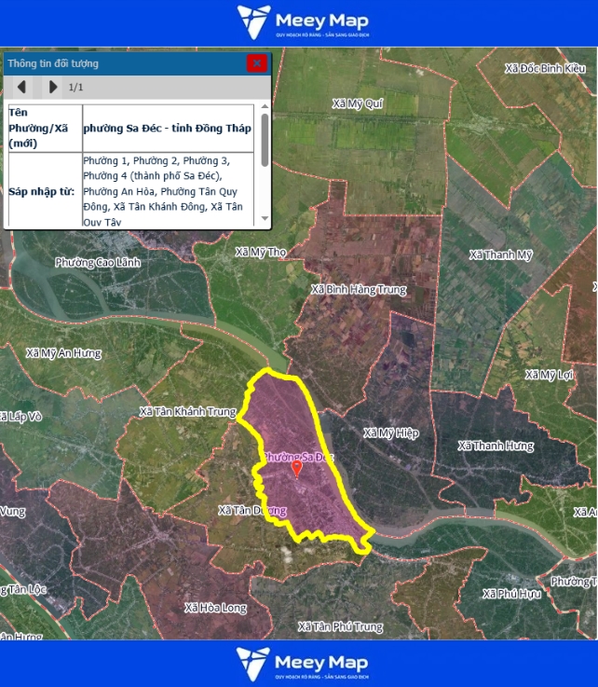Click the Meey Map logo in footer
The image size is (598, 687).
[298, 663]
